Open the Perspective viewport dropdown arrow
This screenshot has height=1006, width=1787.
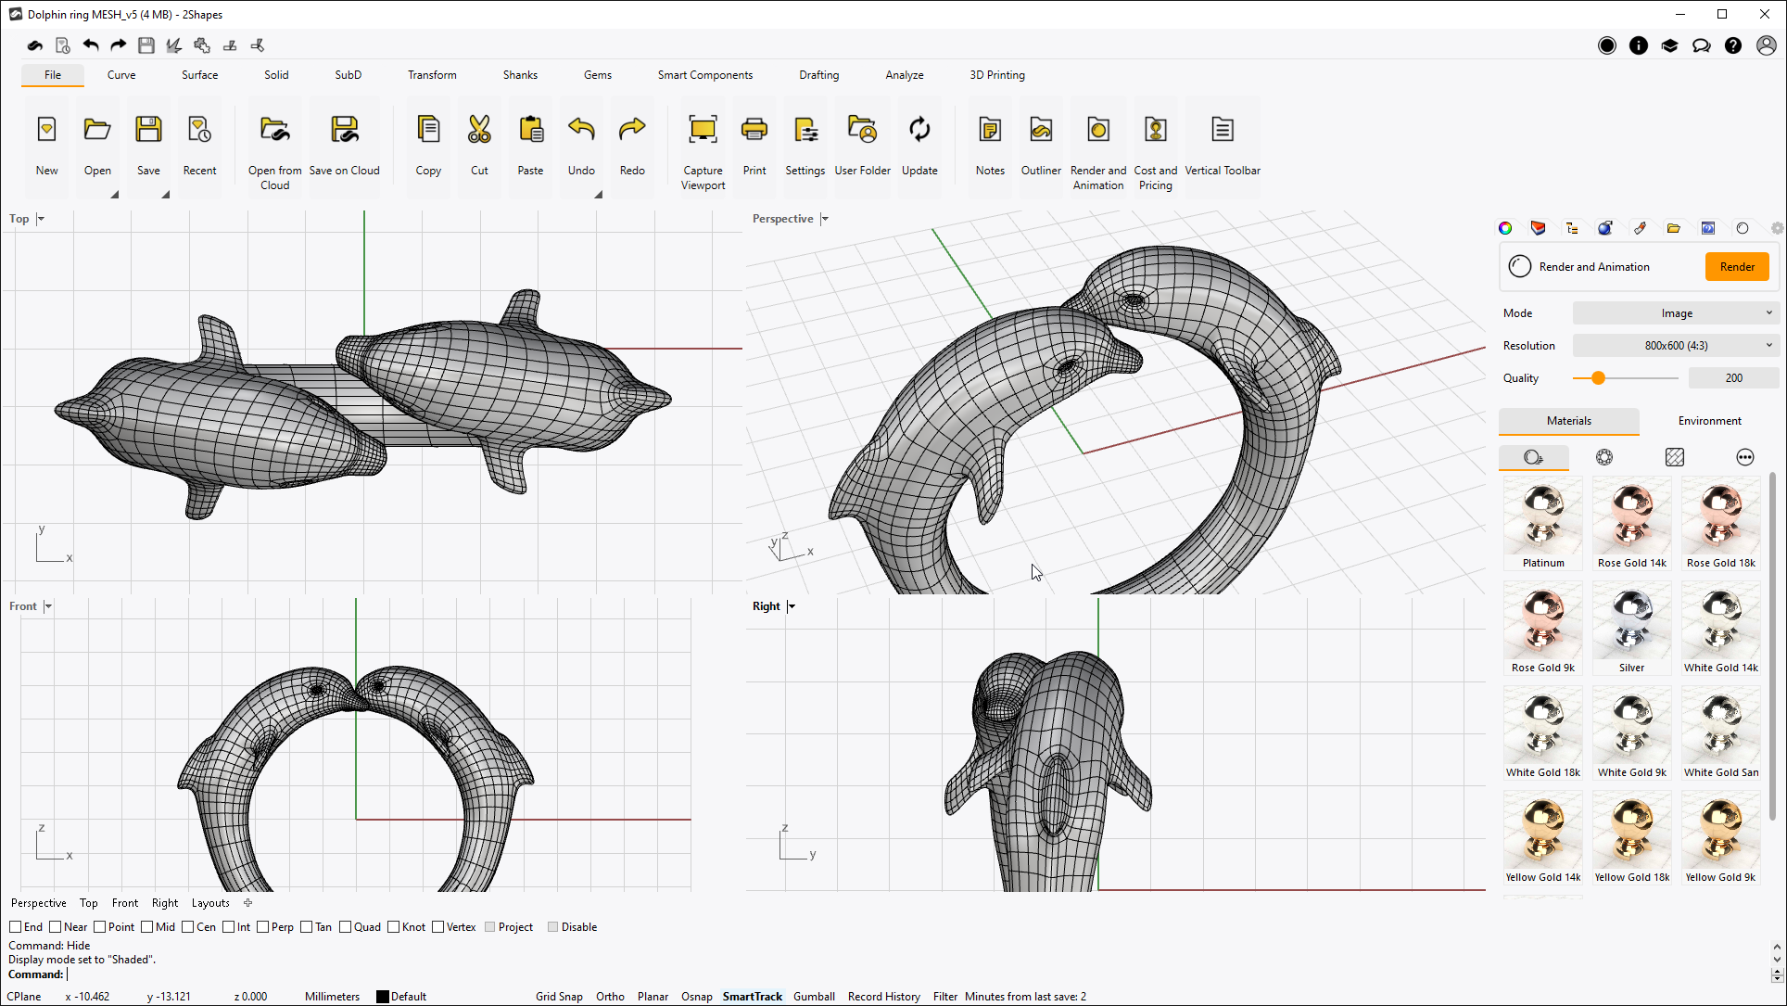pos(824,219)
